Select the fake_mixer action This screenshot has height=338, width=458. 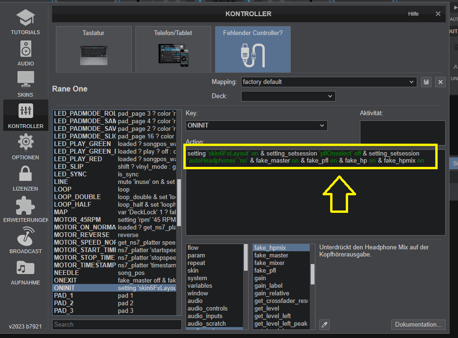[281, 263]
